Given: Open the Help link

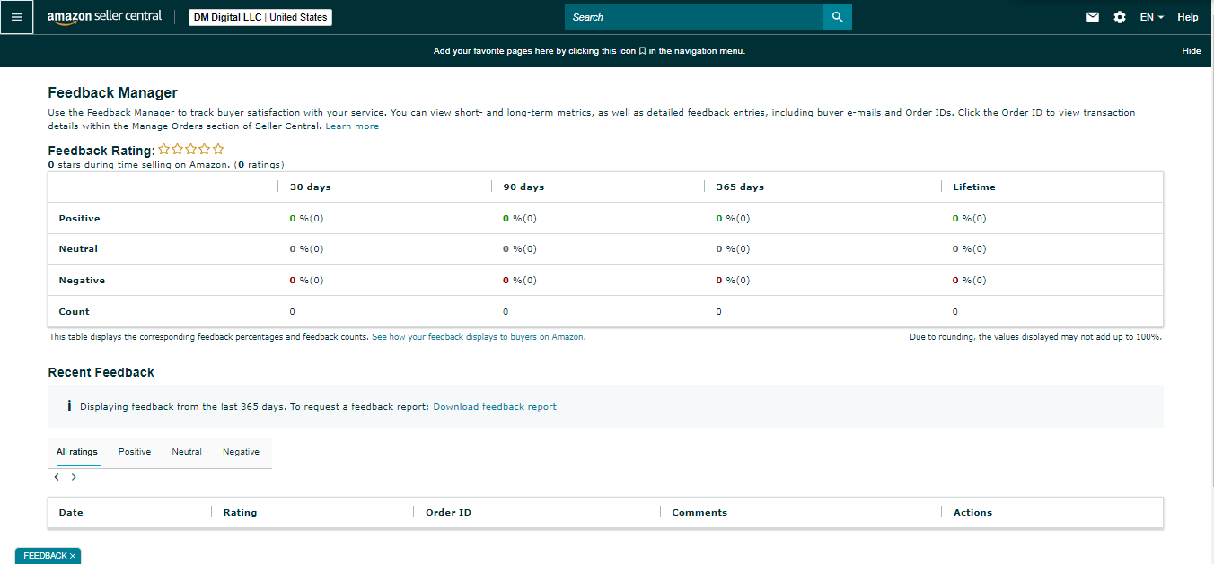Looking at the screenshot, I should point(1188,17).
